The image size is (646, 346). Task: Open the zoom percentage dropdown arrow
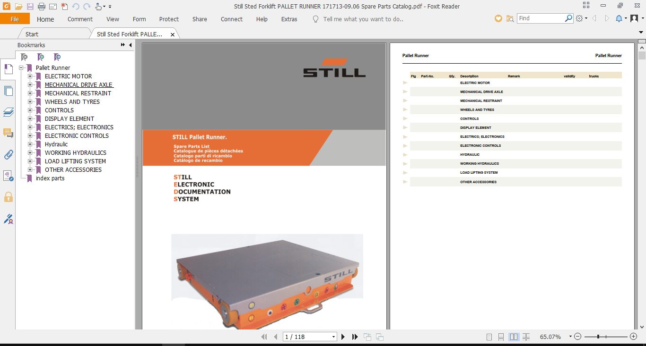[x=570, y=337]
